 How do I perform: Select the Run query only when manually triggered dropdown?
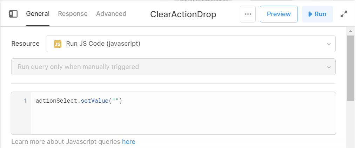click(x=173, y=67)
